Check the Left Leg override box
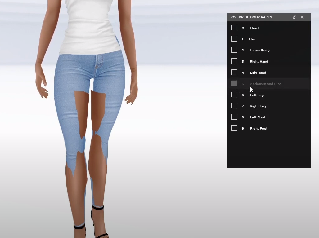Image resolution: width=319 pixels, height=238 pixels. click(234, 95)
